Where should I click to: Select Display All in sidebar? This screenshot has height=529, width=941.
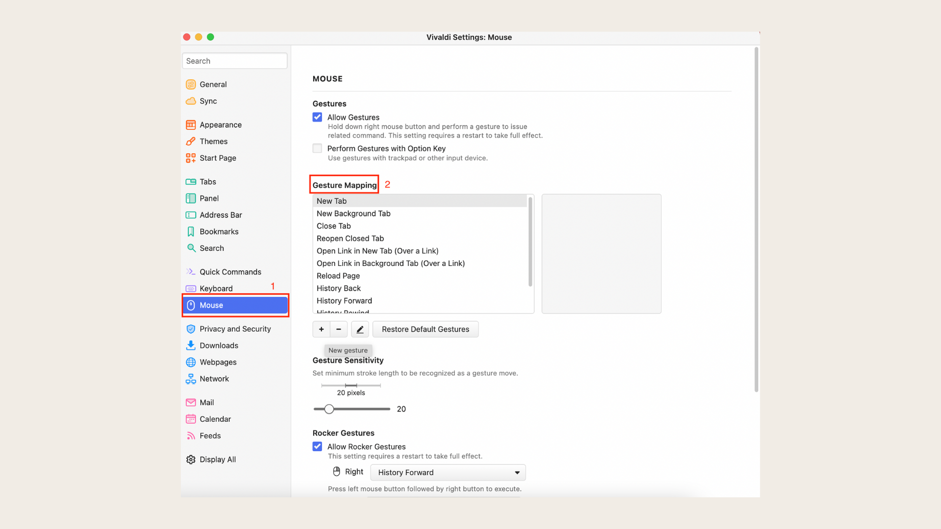235,459
